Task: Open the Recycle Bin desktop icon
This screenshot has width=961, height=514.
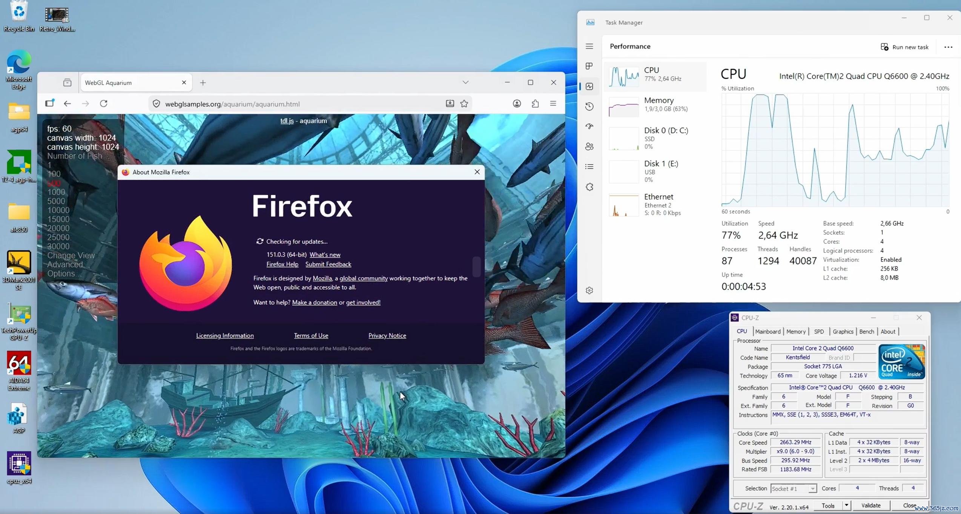Action: (x=19, y=16)
